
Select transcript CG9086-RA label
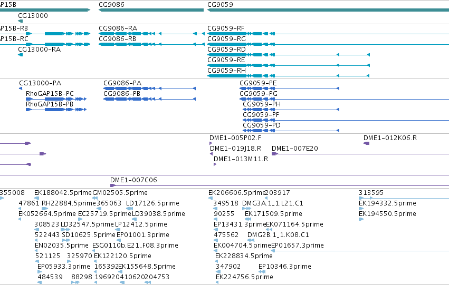click(x=118, y=28)
